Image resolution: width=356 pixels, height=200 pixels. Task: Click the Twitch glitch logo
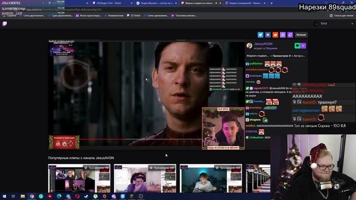pos(4,23)
